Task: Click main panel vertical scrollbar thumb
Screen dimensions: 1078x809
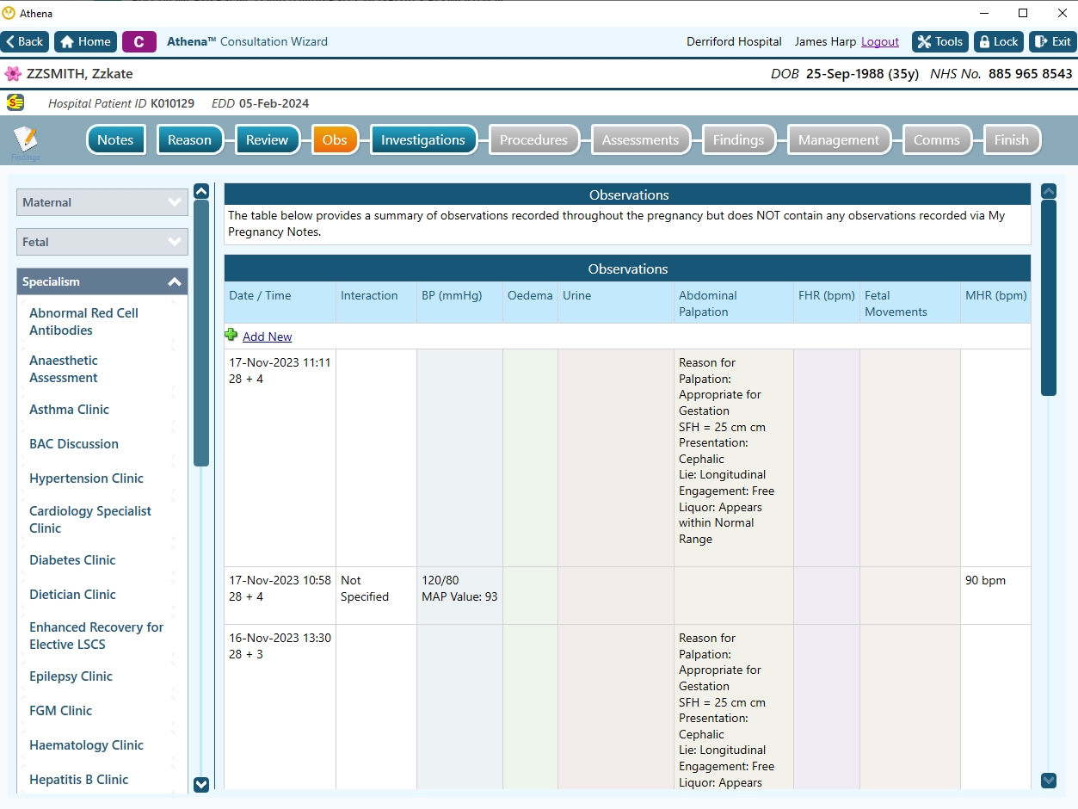Action: pyautogui.click(x=1049, y=298)
